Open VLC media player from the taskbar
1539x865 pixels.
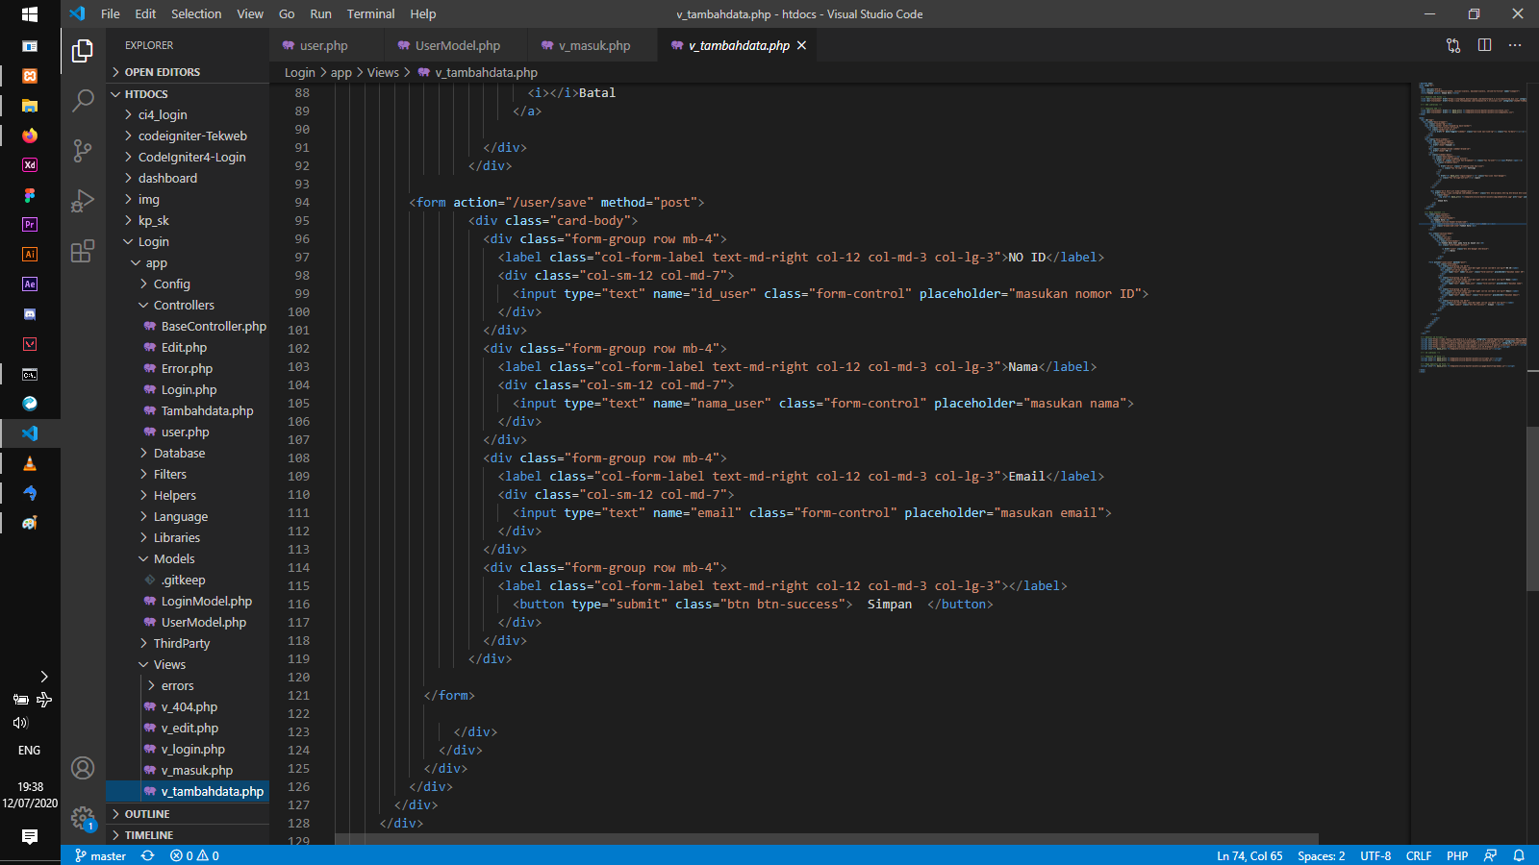click(x=30, y=463)
